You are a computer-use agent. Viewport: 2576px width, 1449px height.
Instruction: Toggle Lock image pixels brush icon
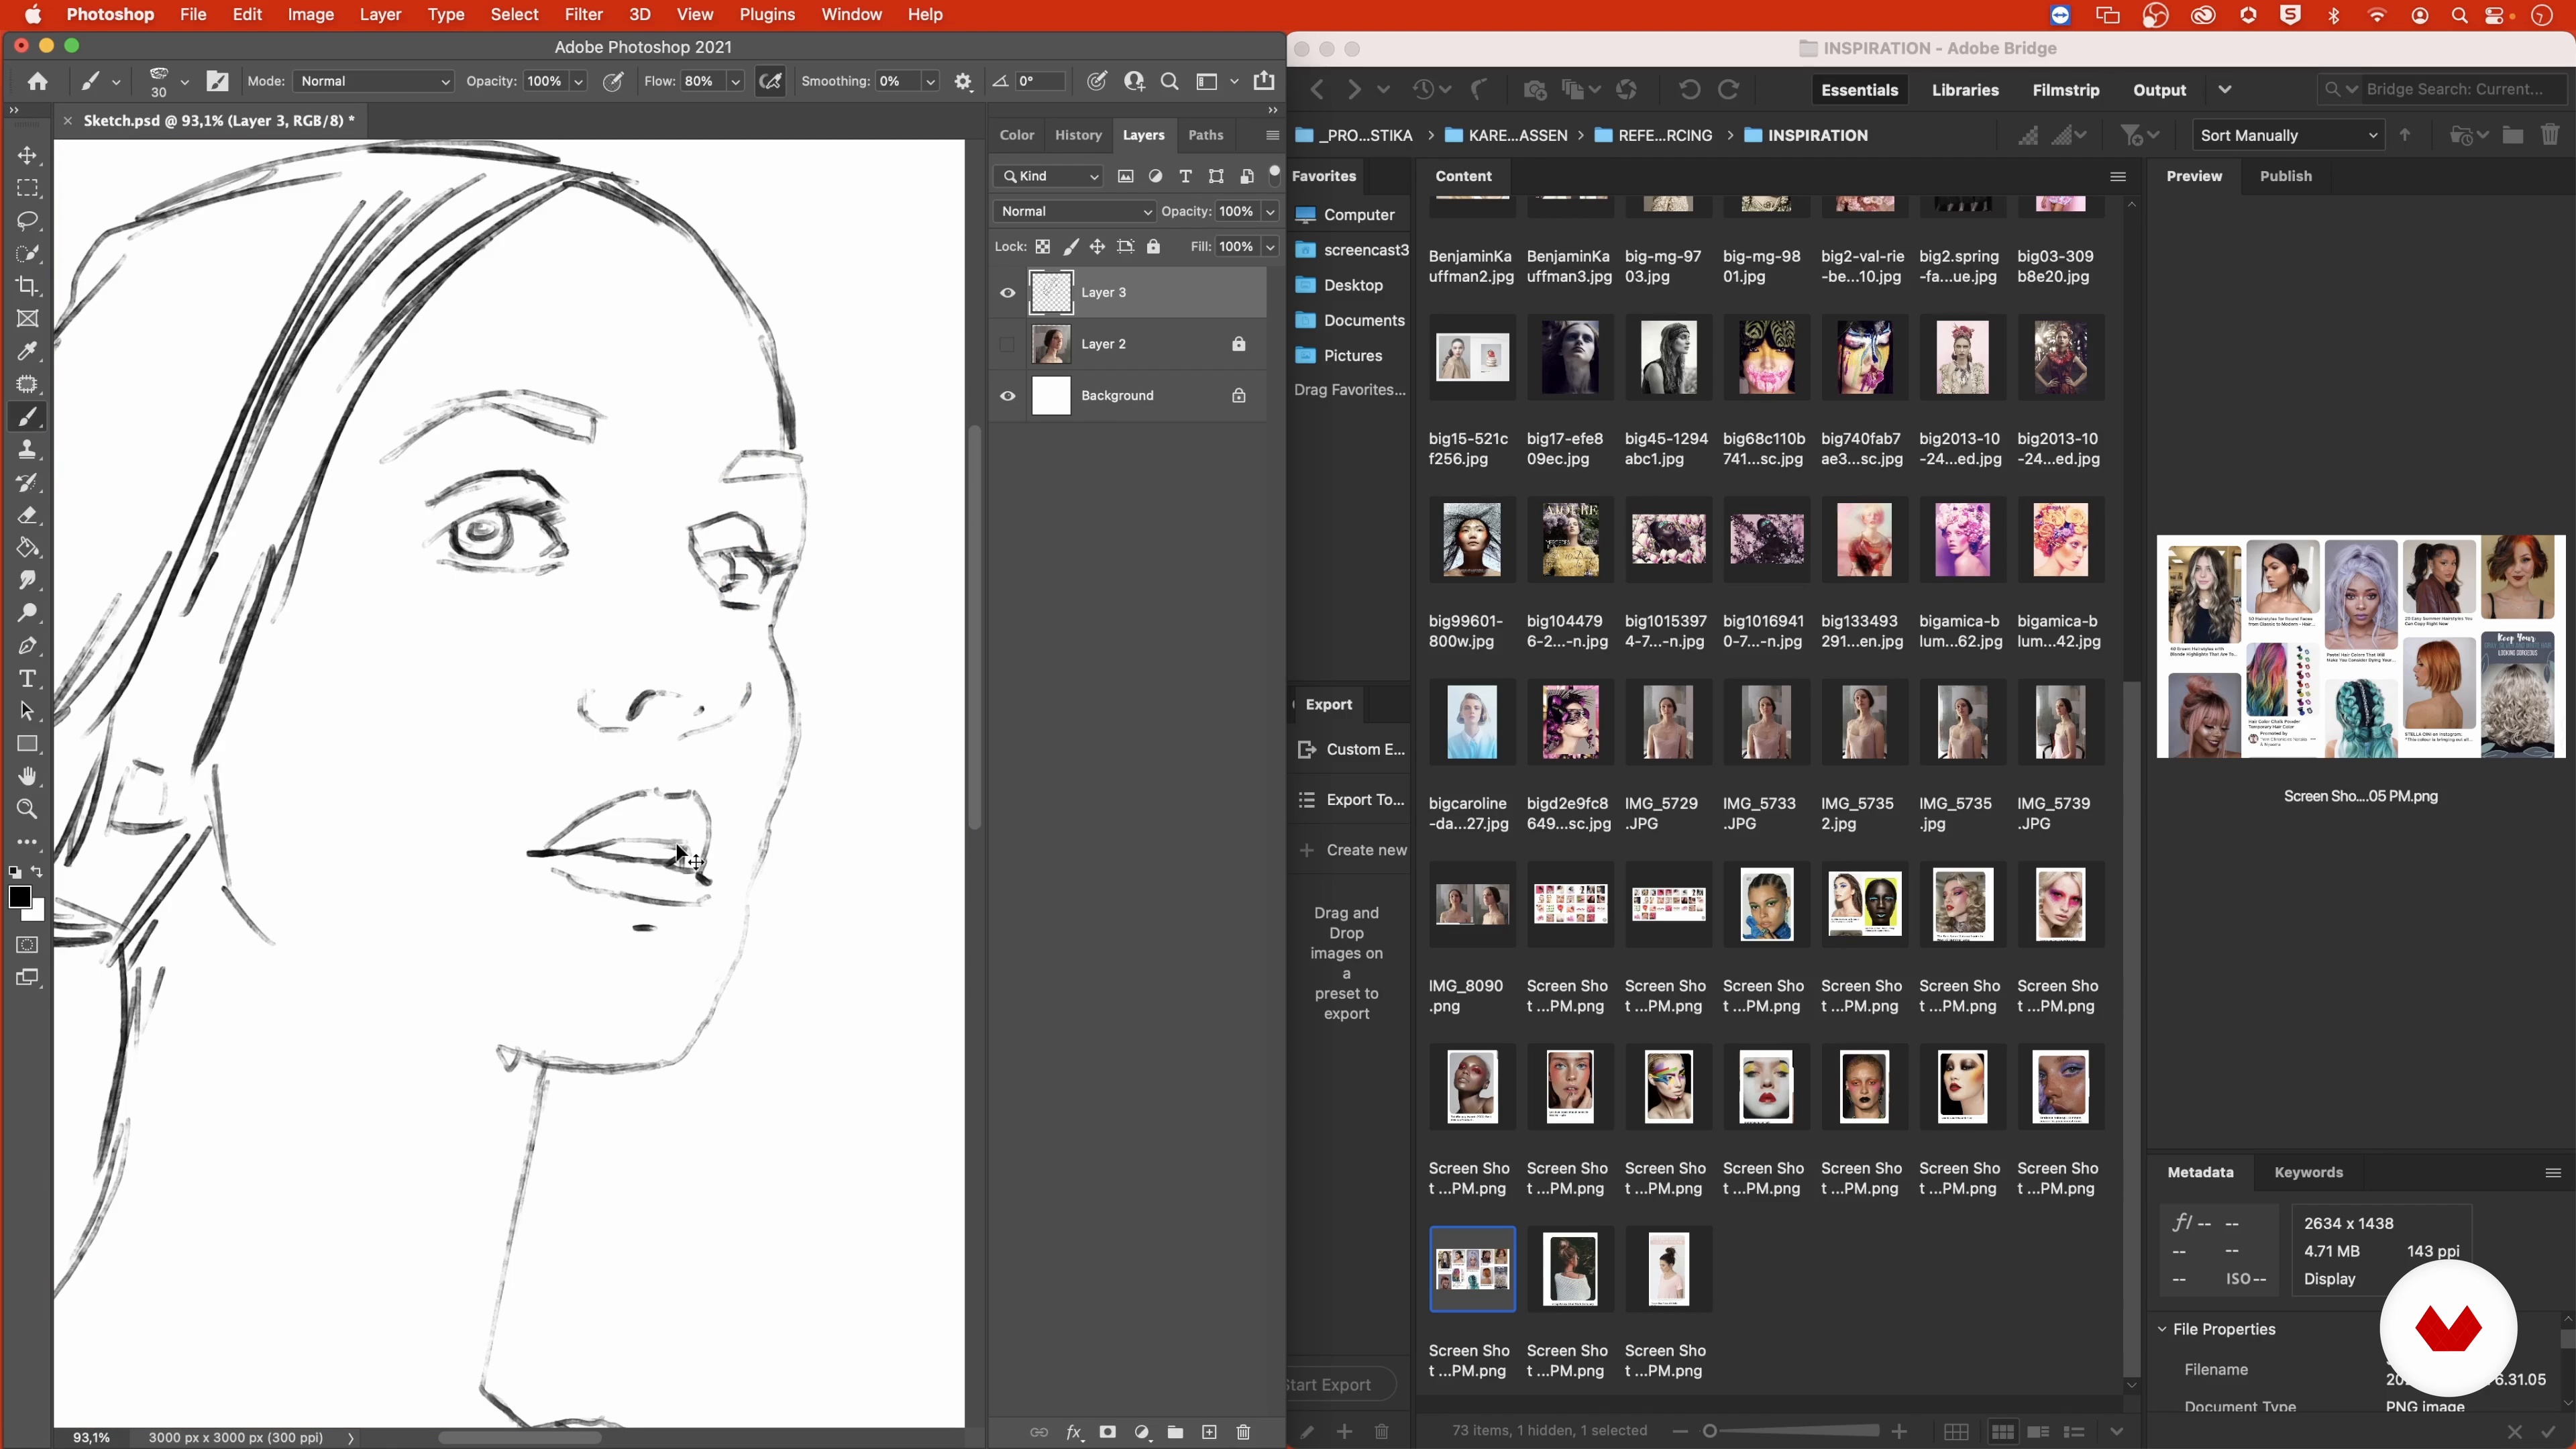point(1071,247)
